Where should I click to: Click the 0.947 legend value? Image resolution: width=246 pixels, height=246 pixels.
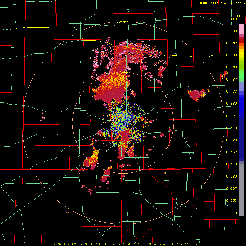[x=232, y=43]
